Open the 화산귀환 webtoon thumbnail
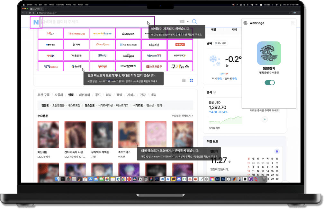 [48, 134]
